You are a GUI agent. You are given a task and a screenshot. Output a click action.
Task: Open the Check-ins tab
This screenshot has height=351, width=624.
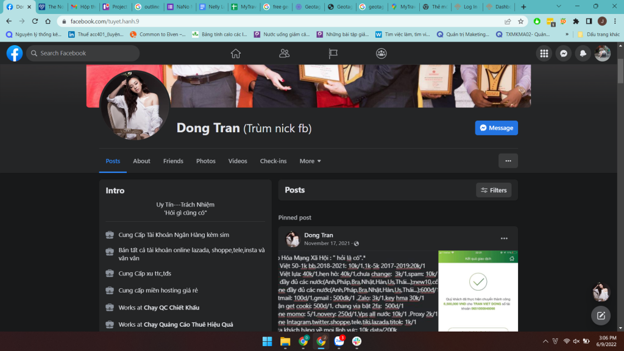click(x=273, y=161)
